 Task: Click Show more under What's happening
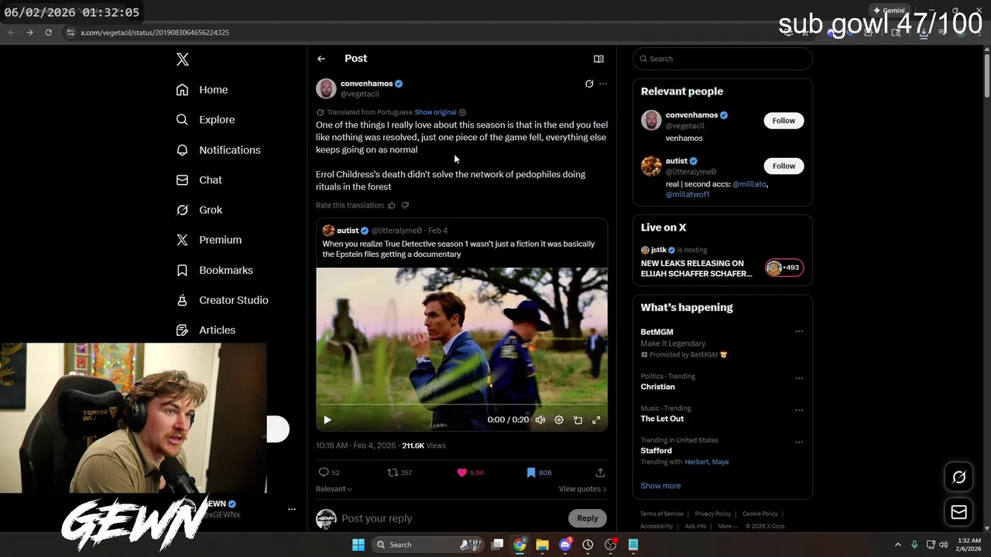tap(660, 486)
